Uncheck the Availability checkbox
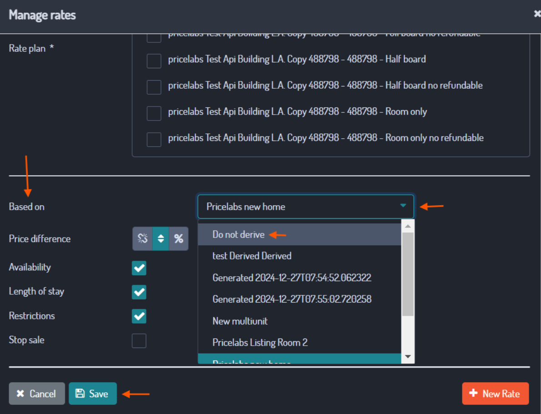Screen dimensions: 541x414 [x=139, y=268]
